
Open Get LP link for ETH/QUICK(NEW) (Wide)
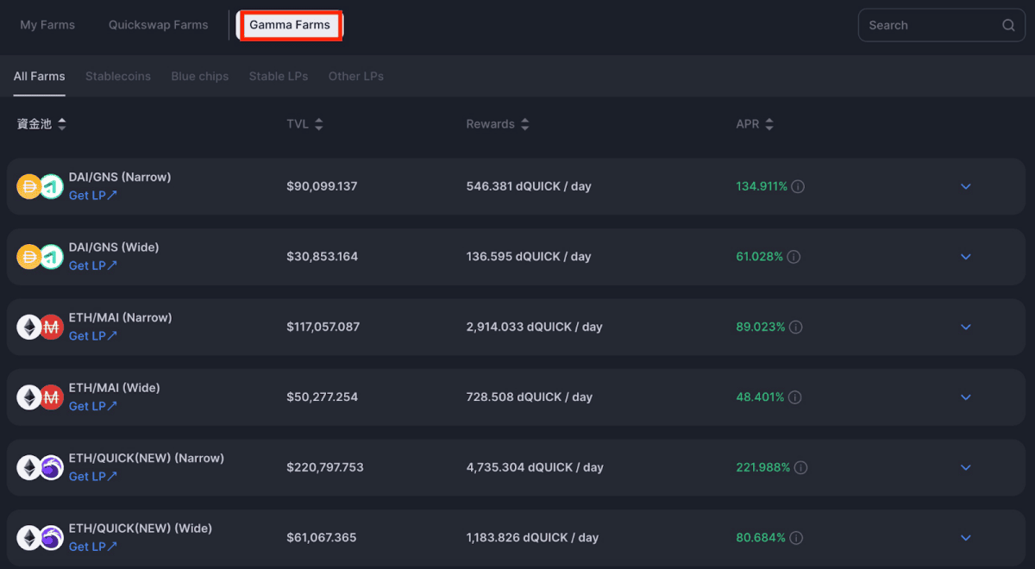click(93, 547)
